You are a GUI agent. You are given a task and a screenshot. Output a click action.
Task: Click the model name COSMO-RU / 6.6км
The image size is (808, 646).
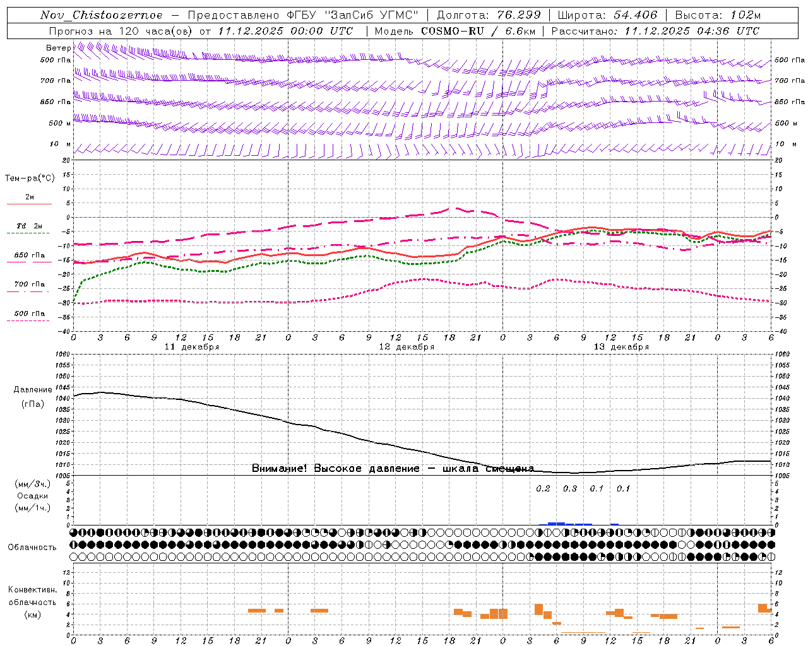(x=478, y=31)
